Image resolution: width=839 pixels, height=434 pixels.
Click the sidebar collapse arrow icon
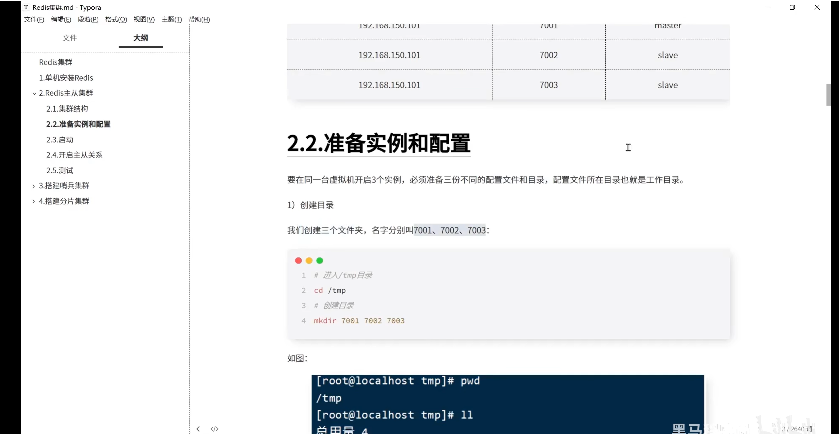198,429
